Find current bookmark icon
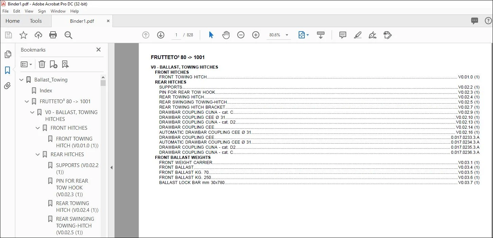Screen dimensions: 493x238 [65, 64]
